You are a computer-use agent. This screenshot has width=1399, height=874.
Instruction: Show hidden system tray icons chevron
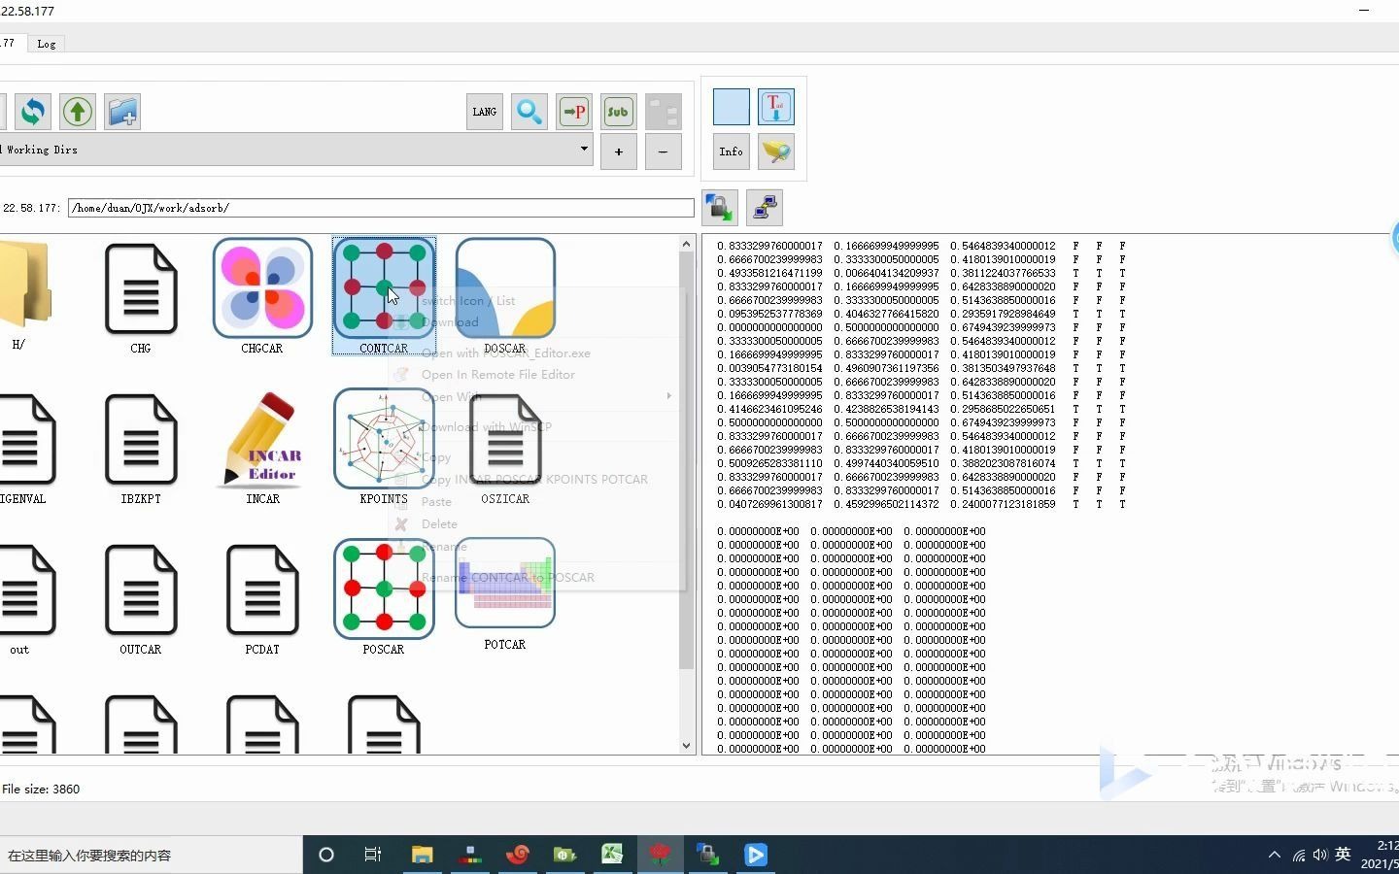1275,856
